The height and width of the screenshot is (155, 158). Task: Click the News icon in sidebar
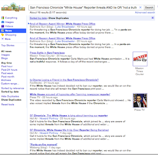pyautogui.click(x=2, y=31)
